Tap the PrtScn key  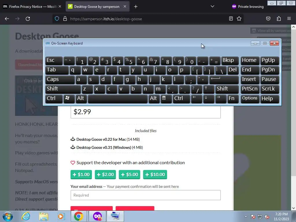[x=250, y=89]
